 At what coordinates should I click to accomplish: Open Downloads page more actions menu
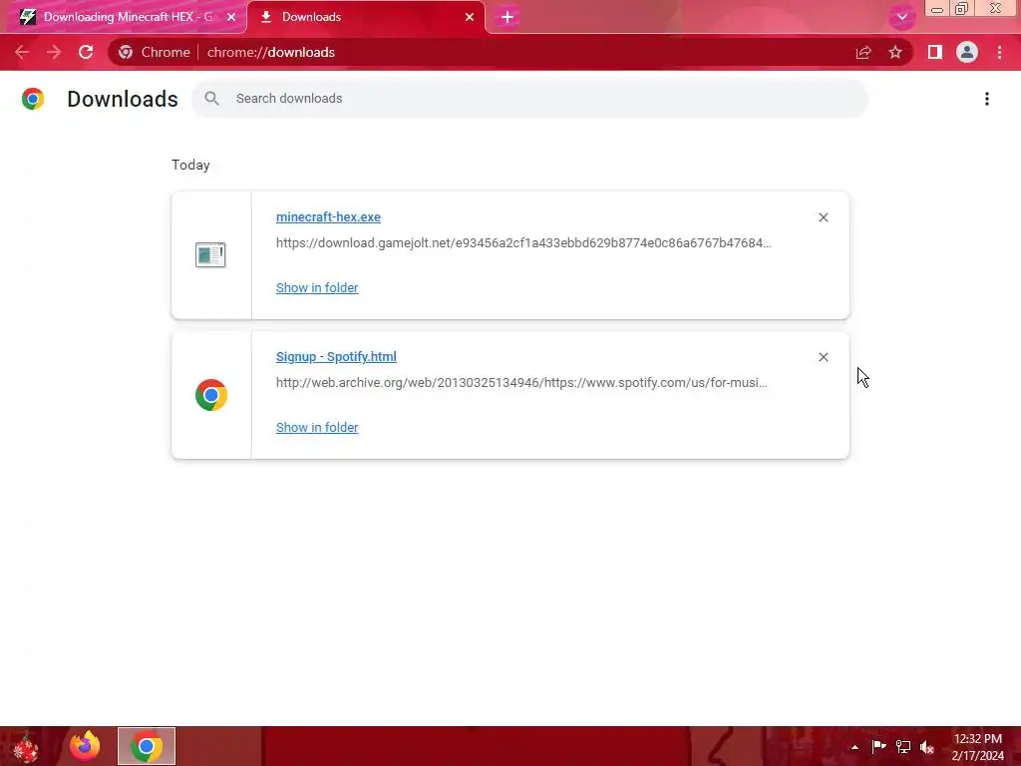987,99
